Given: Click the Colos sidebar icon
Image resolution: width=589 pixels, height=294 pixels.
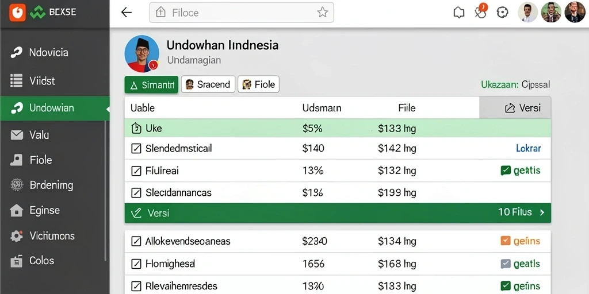Looking at the screenshot, I should 16,261.
